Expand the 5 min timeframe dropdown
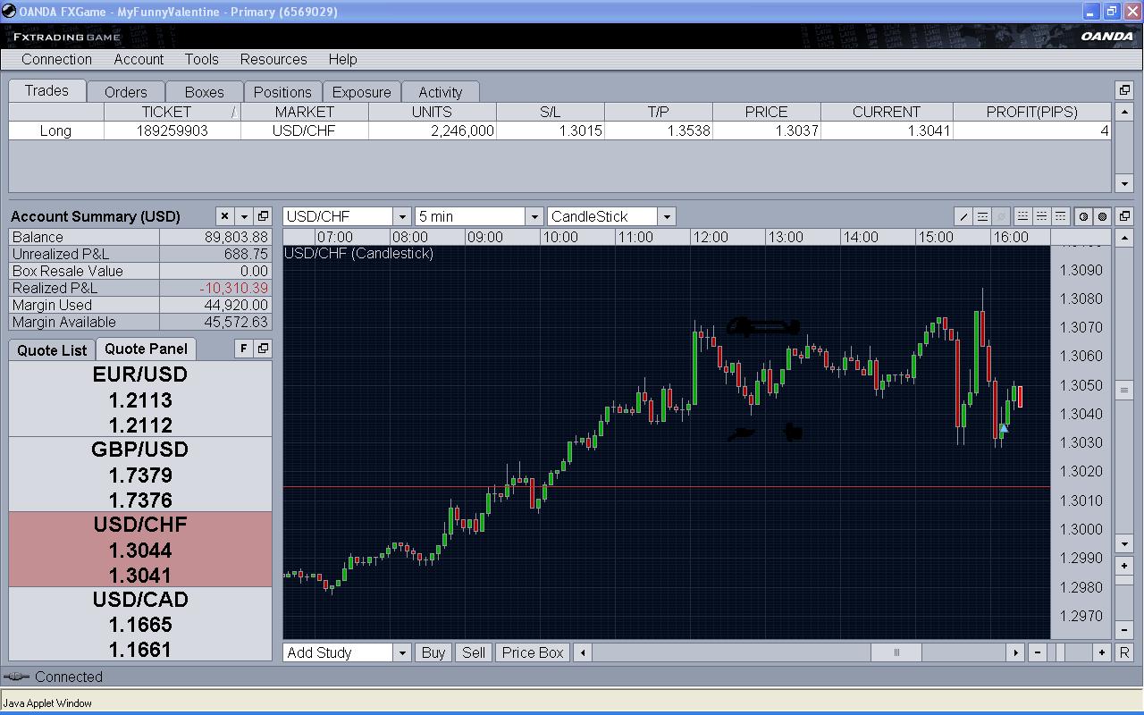The image size is (1144, 715). 534,216
